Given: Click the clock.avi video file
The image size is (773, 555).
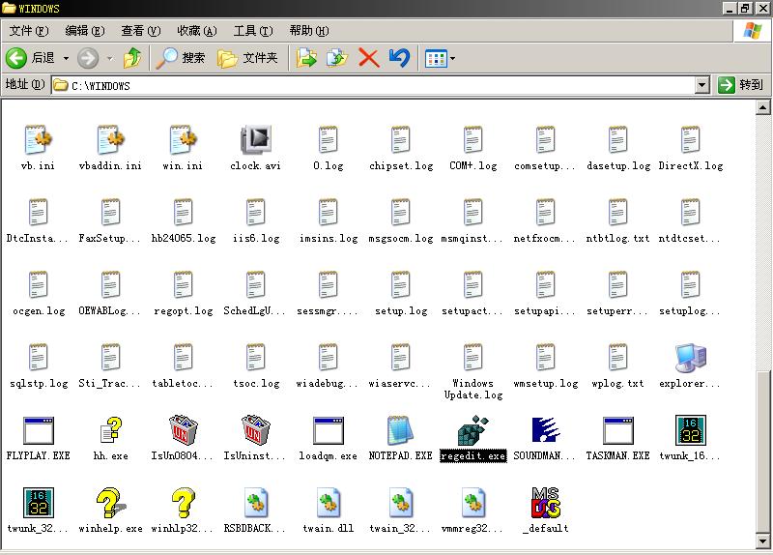Looking at the screenshot, I should point(255,140).
